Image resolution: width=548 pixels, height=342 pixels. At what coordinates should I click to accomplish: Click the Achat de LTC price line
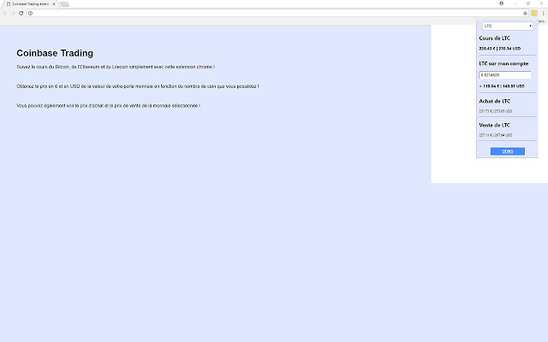[x=495, y=111]
